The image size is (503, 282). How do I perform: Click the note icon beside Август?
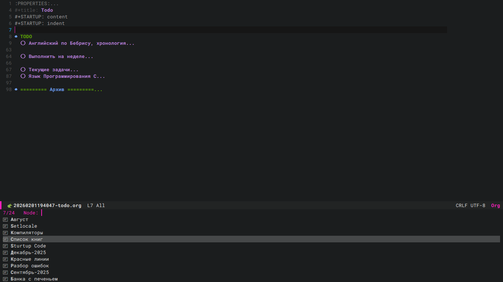tap(6, 220)
